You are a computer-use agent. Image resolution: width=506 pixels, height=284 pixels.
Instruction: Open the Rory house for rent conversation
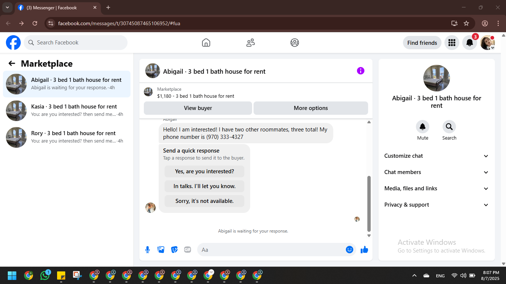tap(67, 137)
